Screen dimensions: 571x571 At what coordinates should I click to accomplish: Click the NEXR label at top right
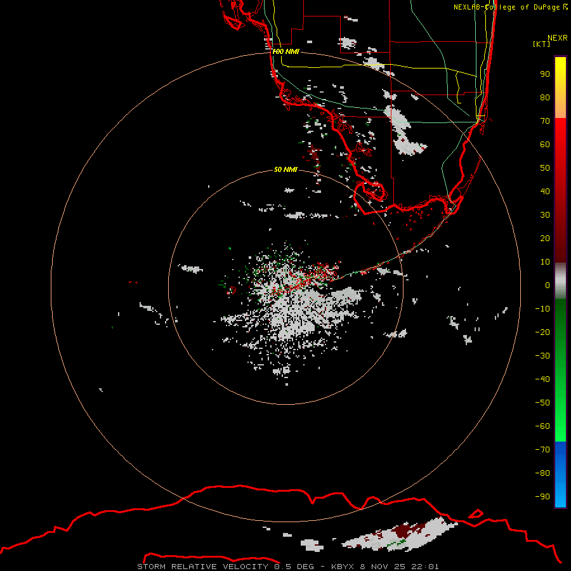click(x=558, y=38)
